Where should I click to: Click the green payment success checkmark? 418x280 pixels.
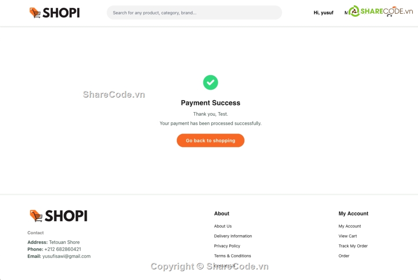tap(210, 82)
